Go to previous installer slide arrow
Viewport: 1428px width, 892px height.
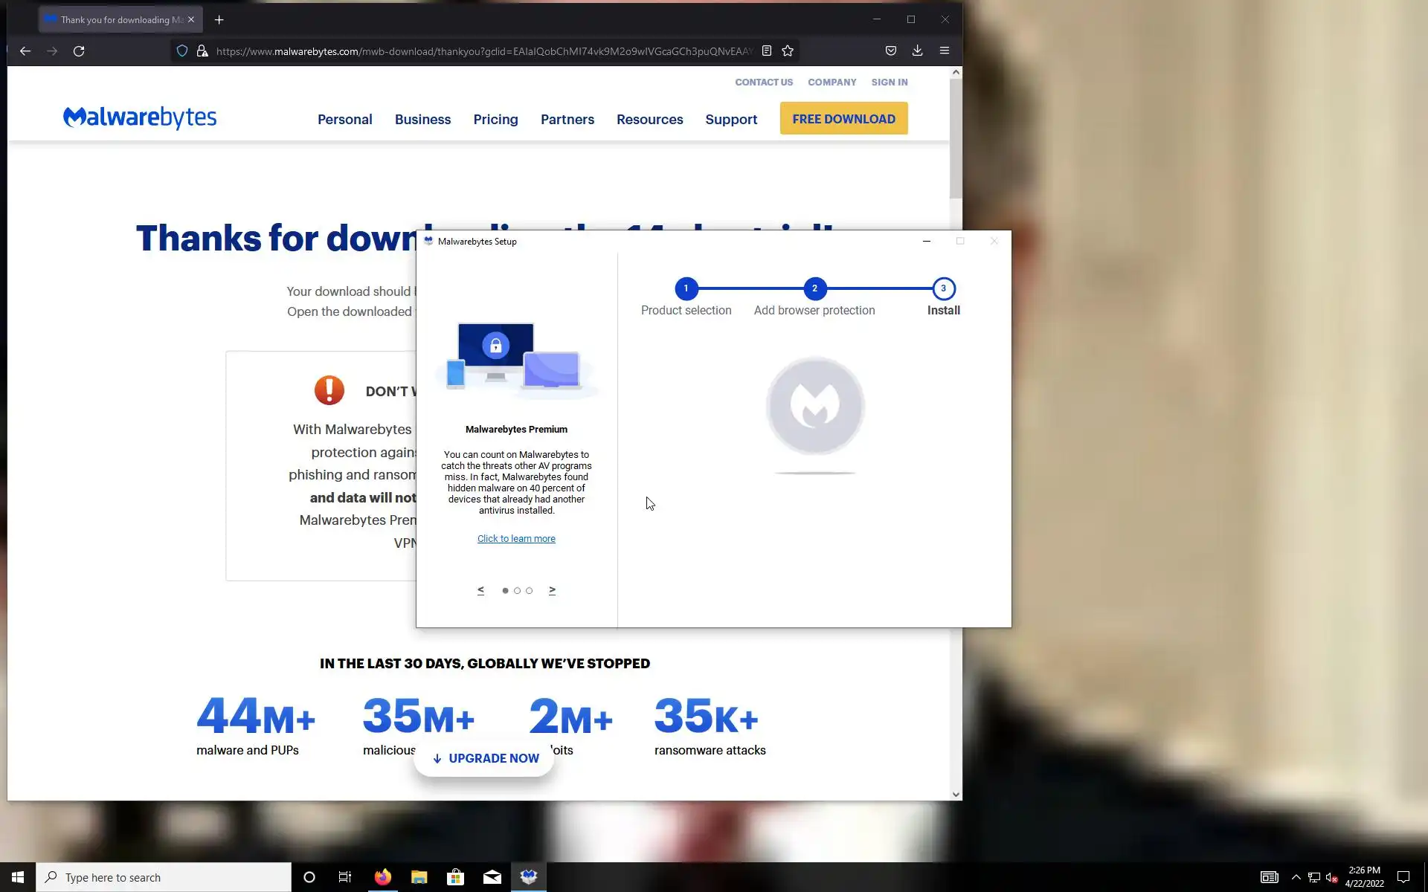(480, 590)
